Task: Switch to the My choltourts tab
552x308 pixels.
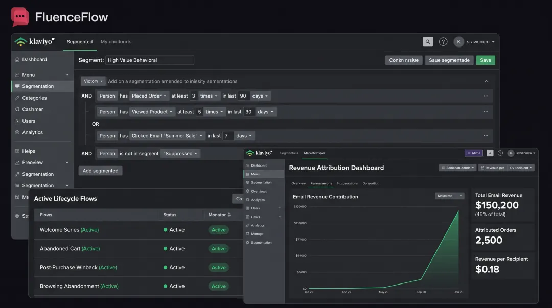Action: pyautogui.click(x=116, y=42)
